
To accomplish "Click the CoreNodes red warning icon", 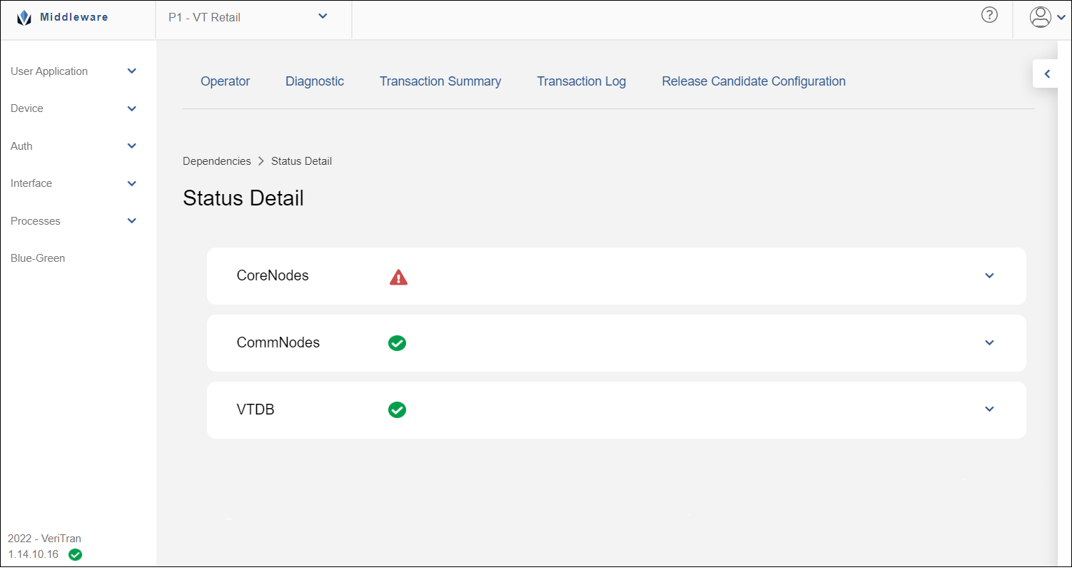I will pyautogui.click(x=398, y=277).
